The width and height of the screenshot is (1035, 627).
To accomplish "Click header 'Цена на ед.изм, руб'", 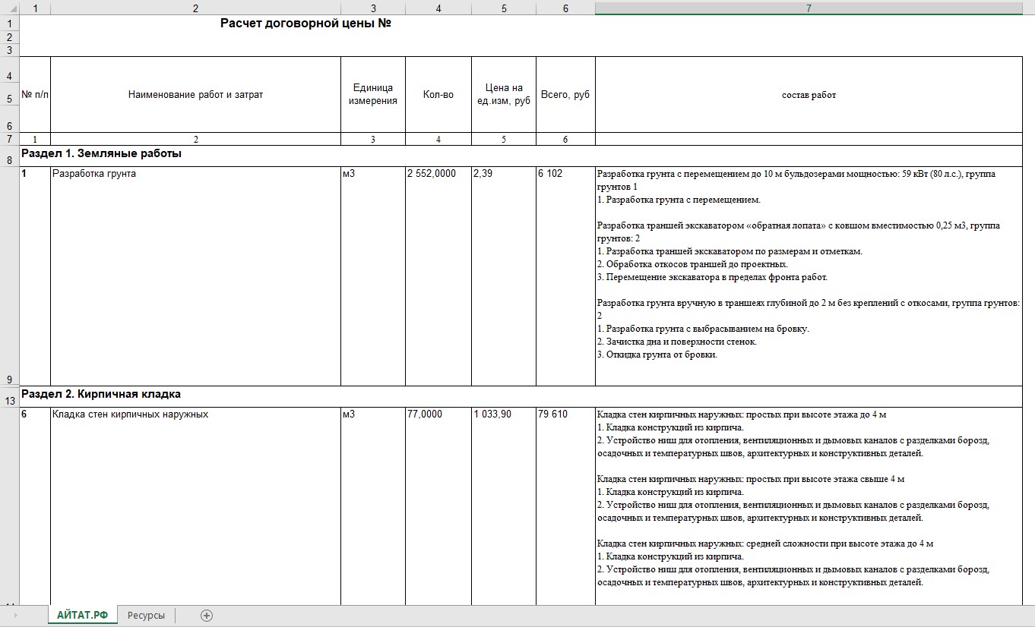I will 504,95.
